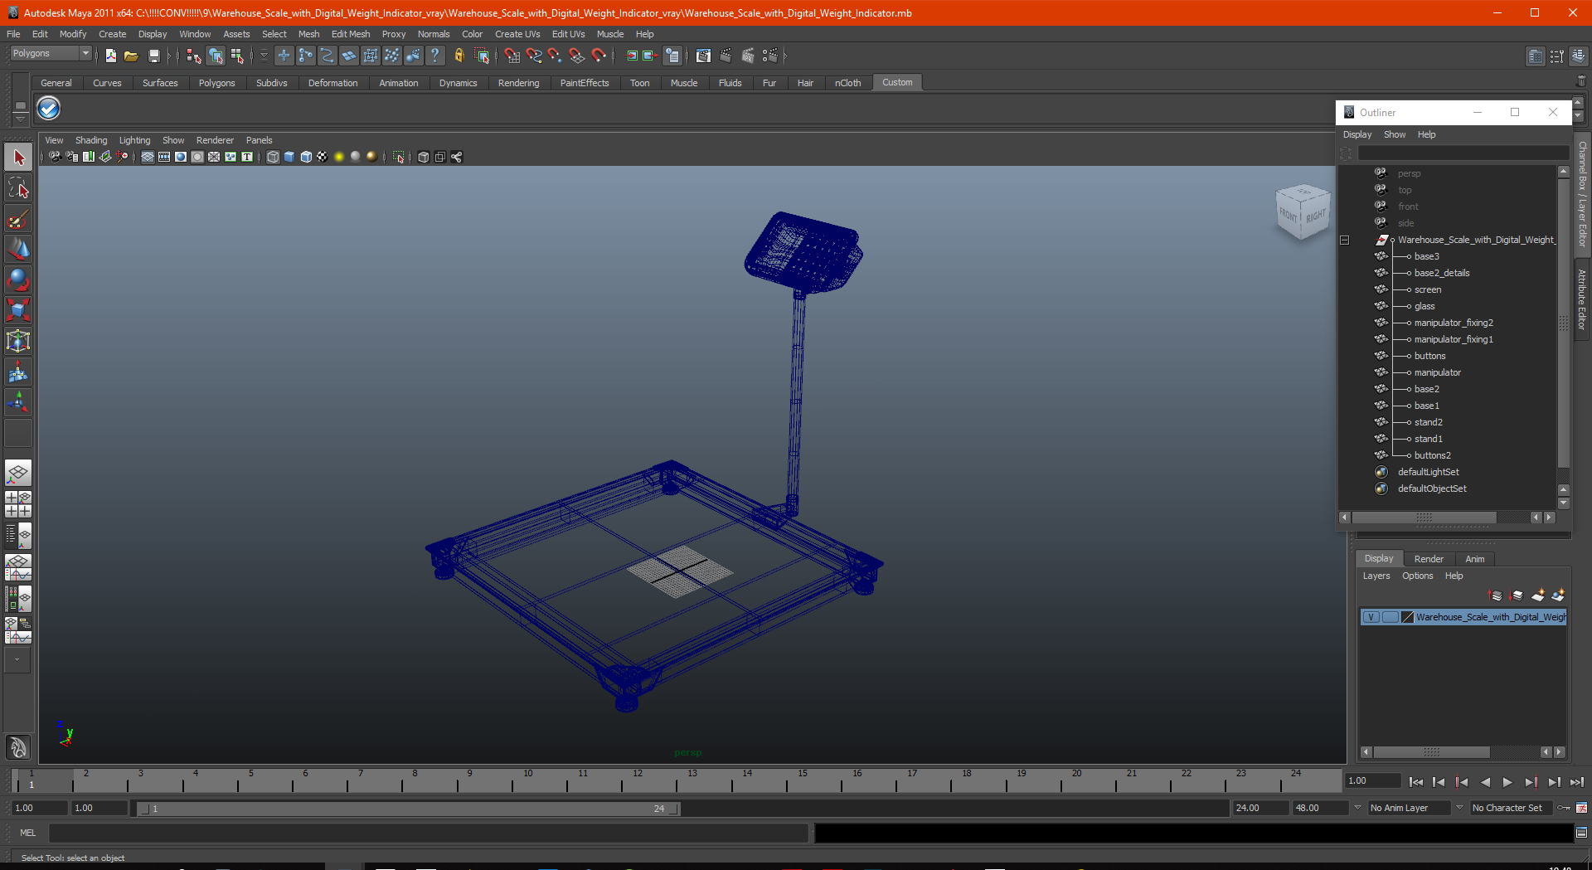Viewport: 1592px width, 870px height.
Task: Click the question mark selection mask icon
Action: [434, 56]
